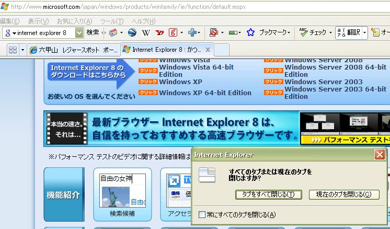Open the 表示(V) menu
Image resolution: width=390 pixels, height=229 pixels.
pos(38,21)
